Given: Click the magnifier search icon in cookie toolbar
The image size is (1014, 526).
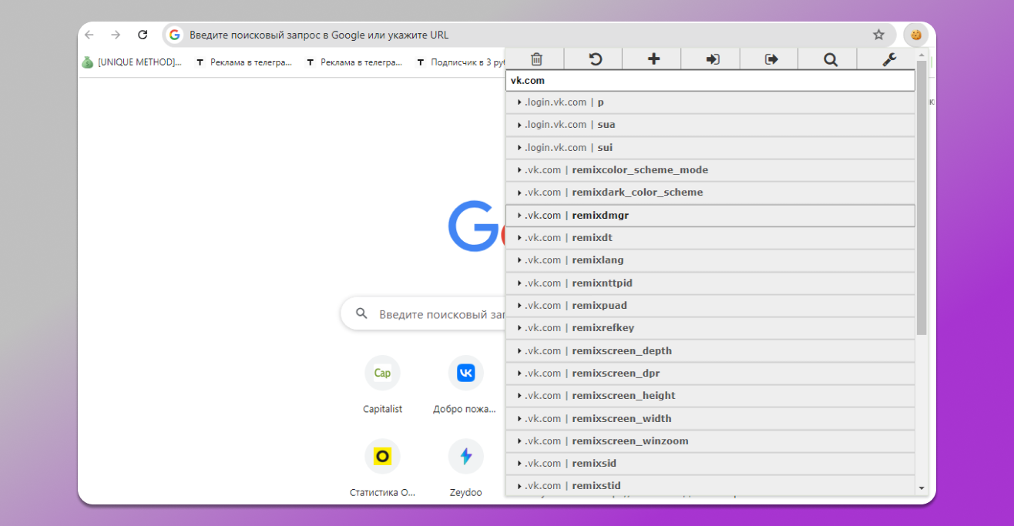Looking at the screenshot, I should click(x=830, y=59).
